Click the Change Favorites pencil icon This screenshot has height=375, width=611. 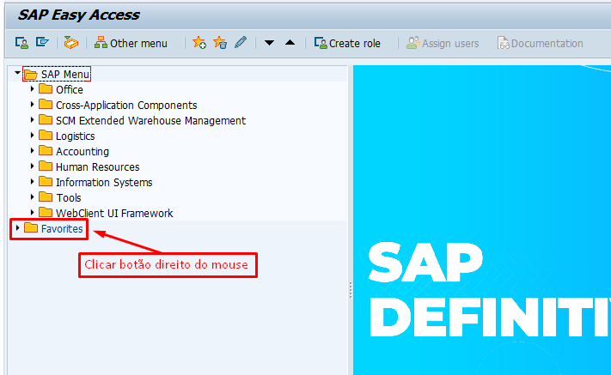pyautogui.click(x=241, y=43)
